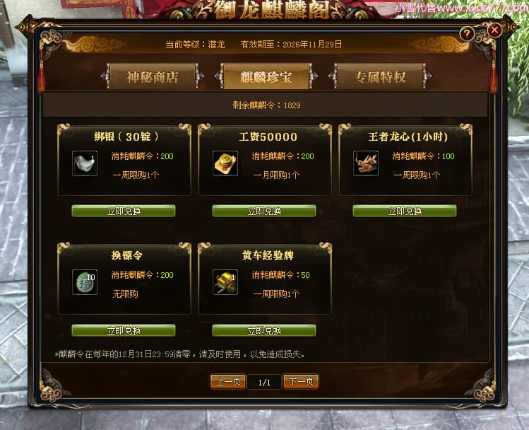
Task: Click 立即兑换 below 换镖令
Action: [x=124, y=330]
